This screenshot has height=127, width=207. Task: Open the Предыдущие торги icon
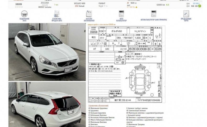pos(186,14)
